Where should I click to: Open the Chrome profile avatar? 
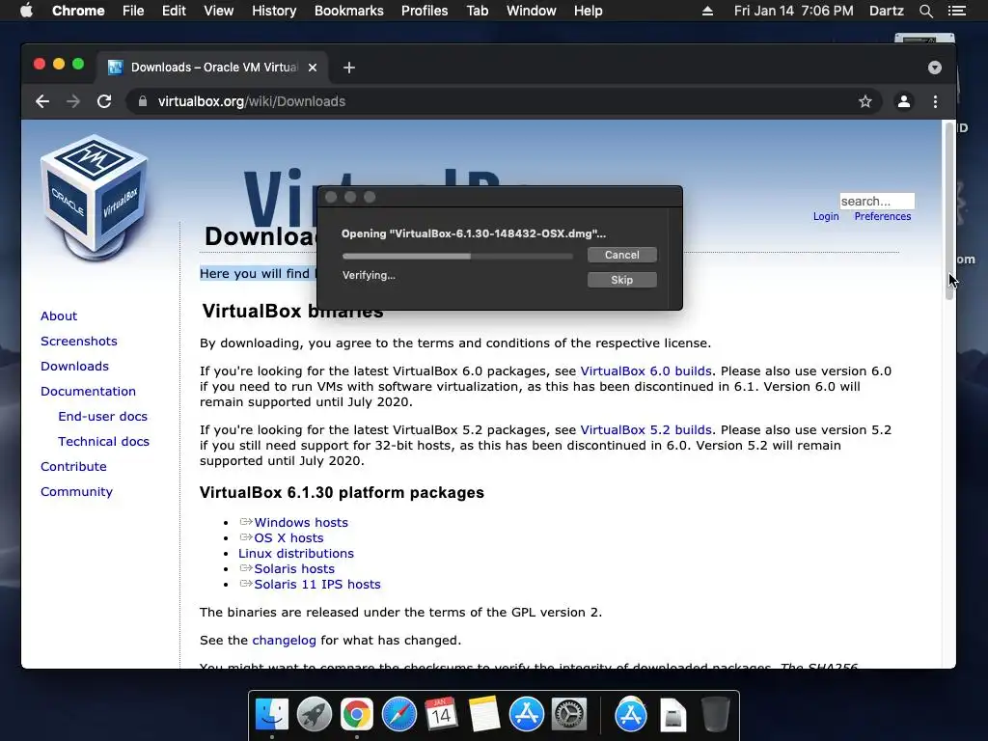pyautogui.click(x=903, y=101)
